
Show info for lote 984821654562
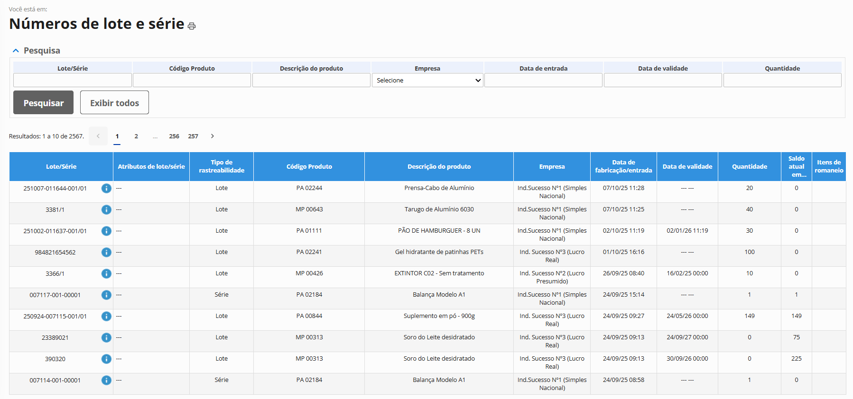point(106,252)
